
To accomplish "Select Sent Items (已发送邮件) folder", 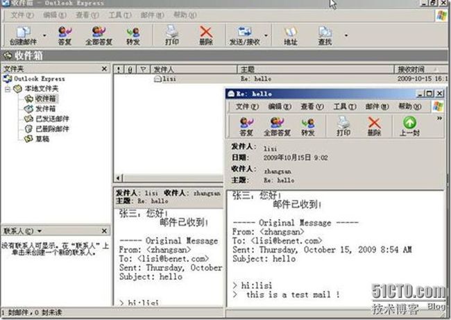I will [x=46, y=119].
